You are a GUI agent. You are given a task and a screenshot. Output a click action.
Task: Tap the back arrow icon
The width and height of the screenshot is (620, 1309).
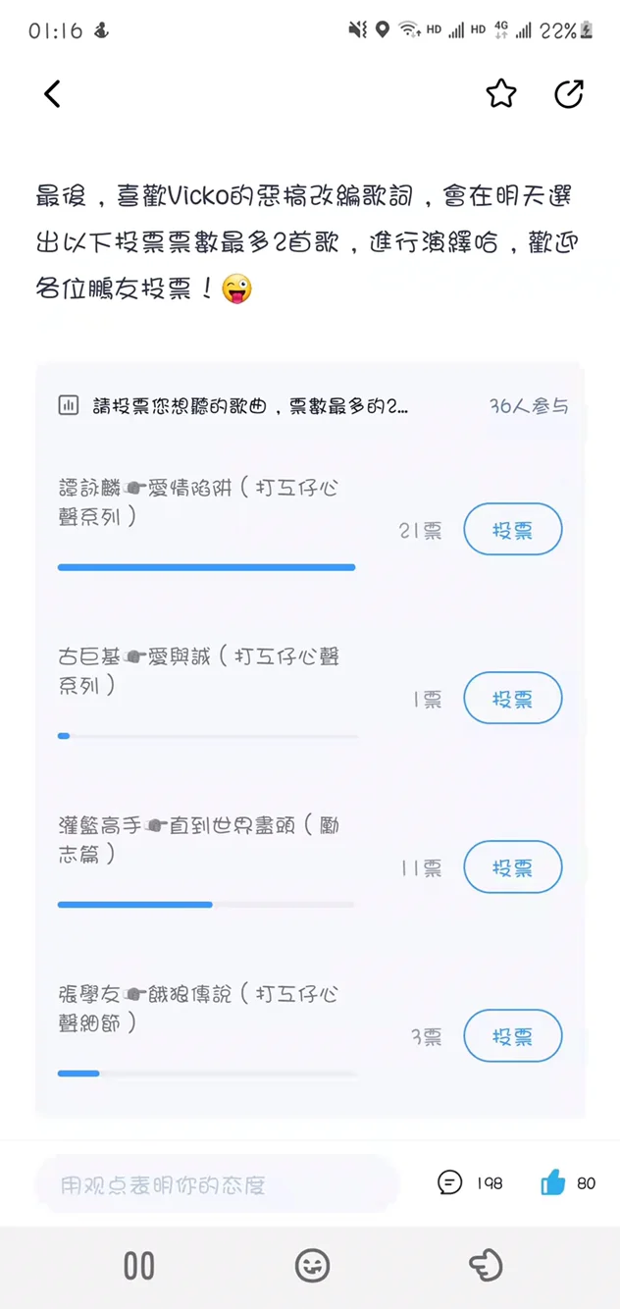[x=52, y=93]
